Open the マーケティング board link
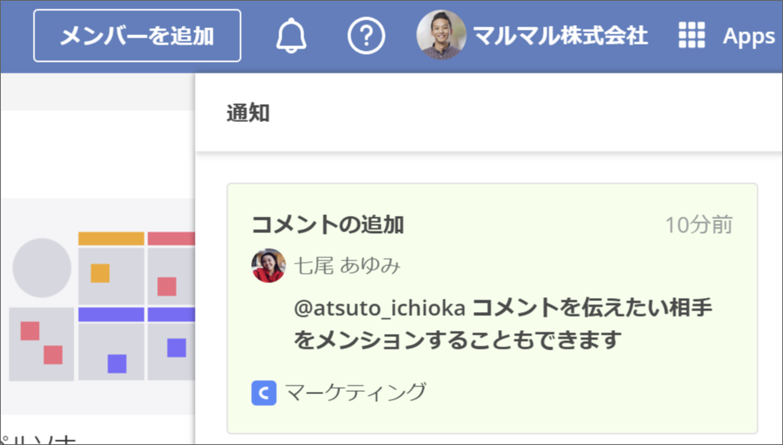The height and width of the screenshot is (445, 783). click(x=355, y=392)
